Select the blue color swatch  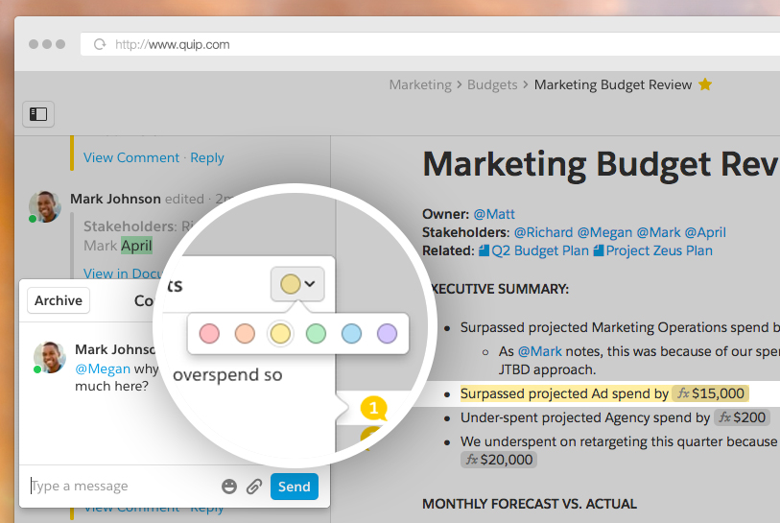[x=351, y=333]
